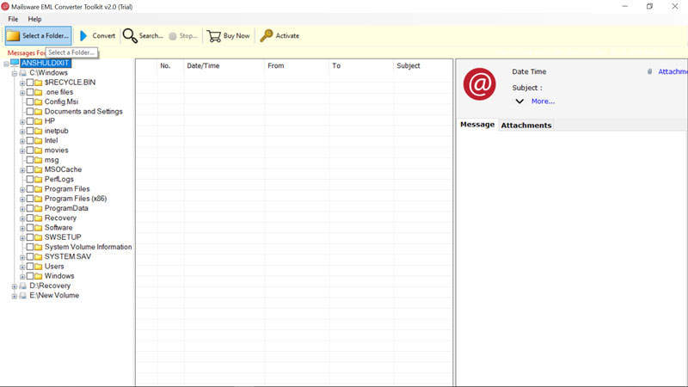Viewport: 688px width, 387px height.
Task: Open the Help menu
Action: (x=34, y=19)
